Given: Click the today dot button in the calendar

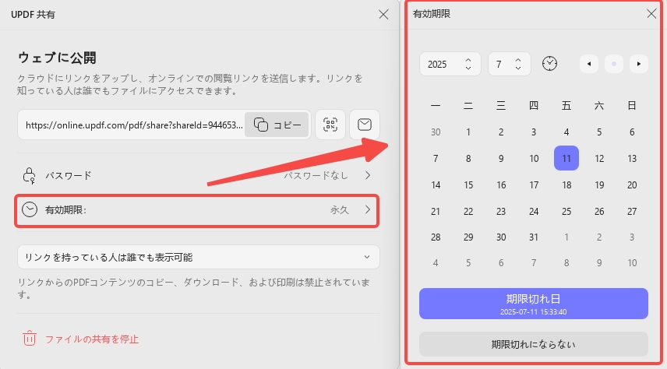Looking at the screenshot, I should [x=614, y=64].
